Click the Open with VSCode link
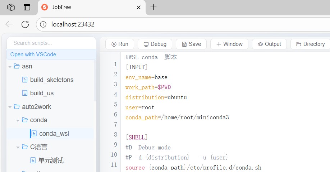The height and width of the screenshot is (172, 330). tap(33, 54)
